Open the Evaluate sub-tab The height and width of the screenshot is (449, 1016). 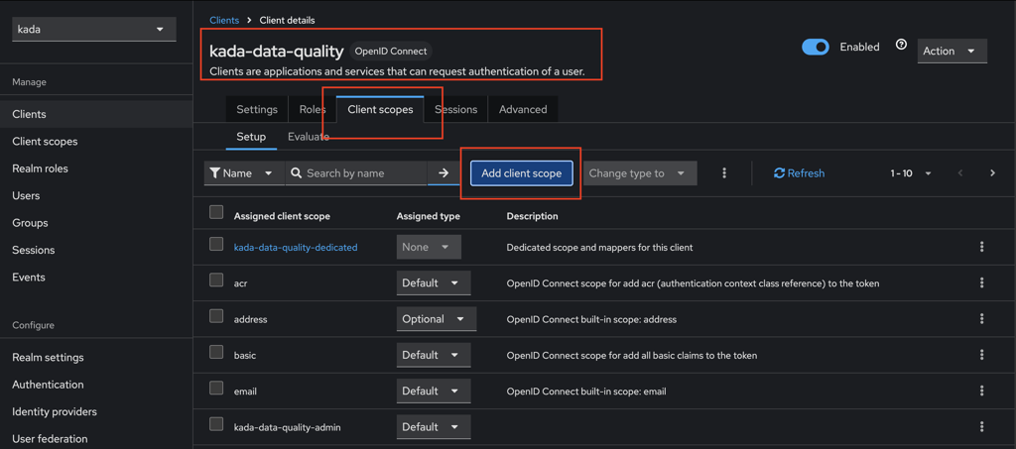pyautogui.click(x=309, y=137)
